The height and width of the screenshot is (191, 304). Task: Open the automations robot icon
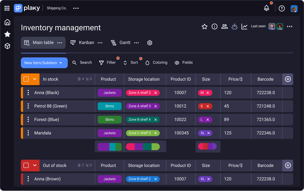pos(234,26)
